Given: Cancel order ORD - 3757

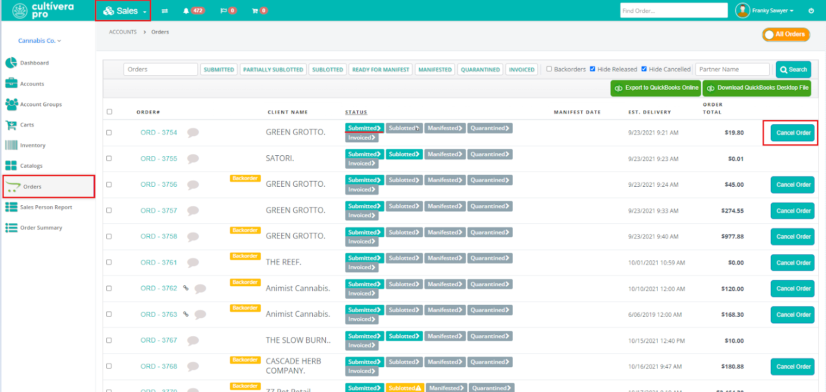Looking at the screenshot, I should (x=792, y=211).
